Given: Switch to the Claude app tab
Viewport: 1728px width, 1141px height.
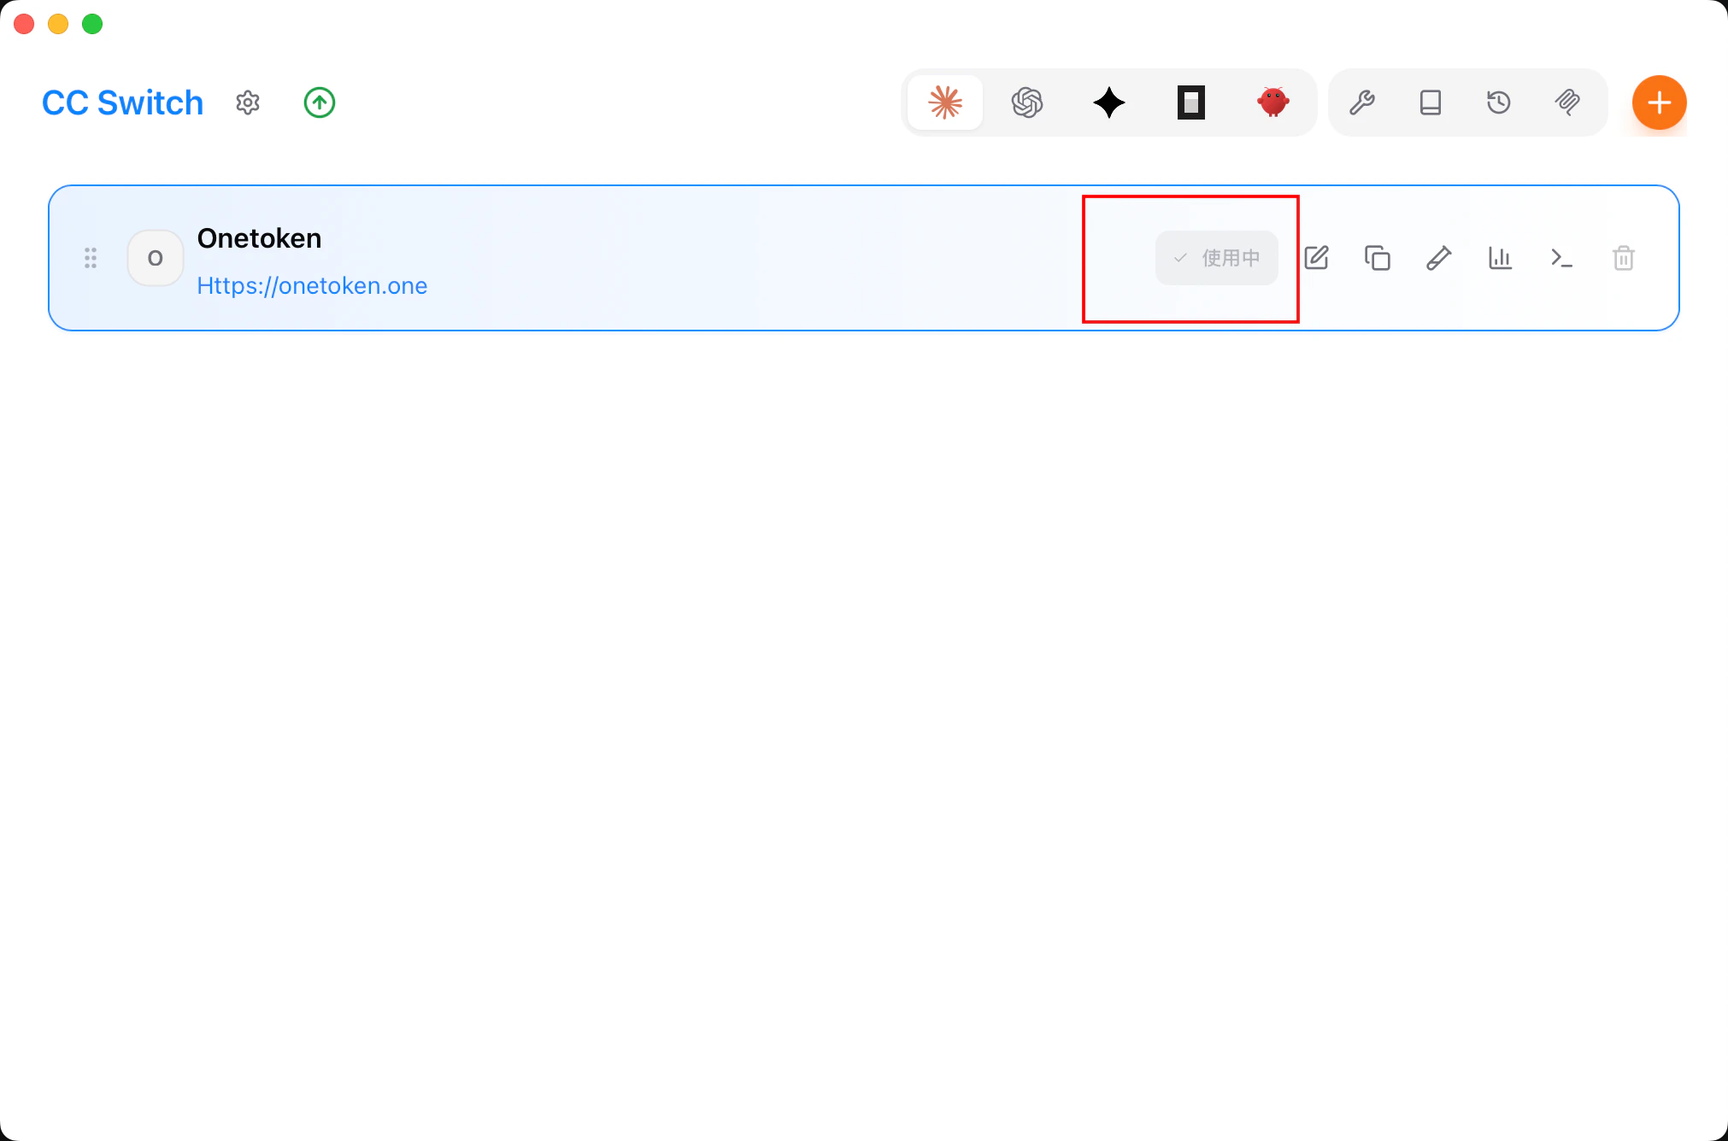Looking at the screenshot, I should (945, 102).
